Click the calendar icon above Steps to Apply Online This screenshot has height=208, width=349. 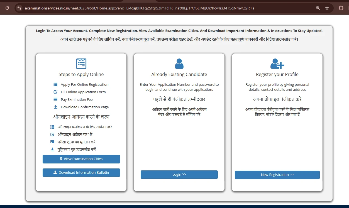pyautogui.click(x=81, y=63)
